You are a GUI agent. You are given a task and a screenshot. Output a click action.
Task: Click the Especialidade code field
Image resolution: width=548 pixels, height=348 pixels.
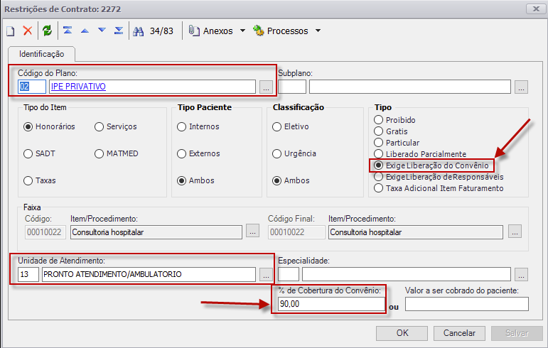coord(289,274)
